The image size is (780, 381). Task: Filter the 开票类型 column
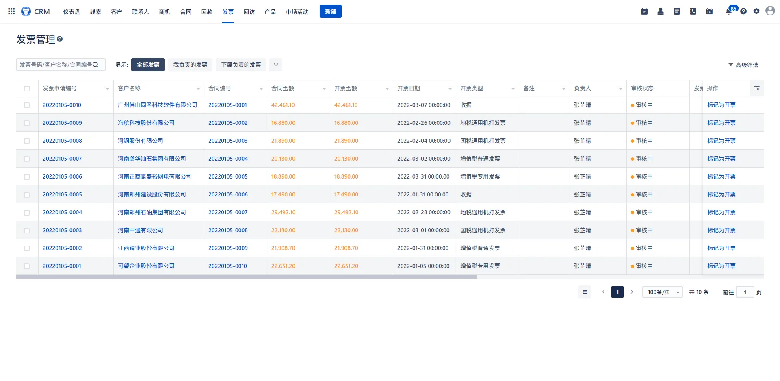pos(513,88)
